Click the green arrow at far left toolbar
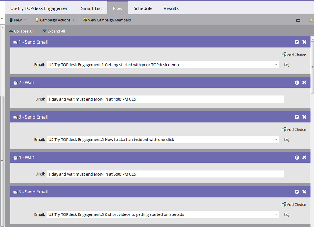 pos(2,19)
